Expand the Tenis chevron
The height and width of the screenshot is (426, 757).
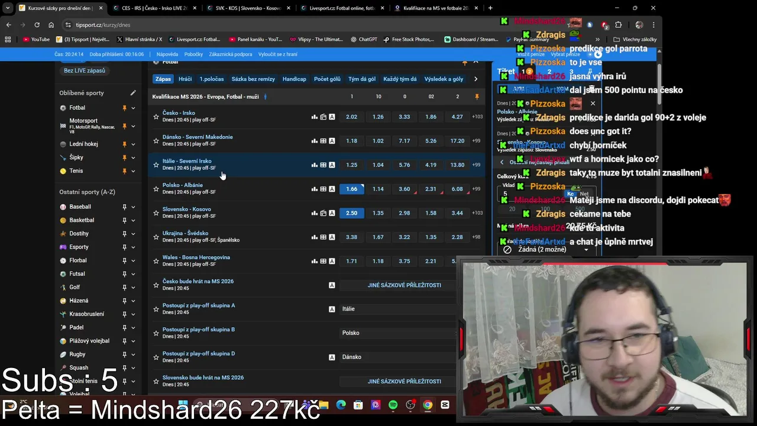tap(133, 171)
